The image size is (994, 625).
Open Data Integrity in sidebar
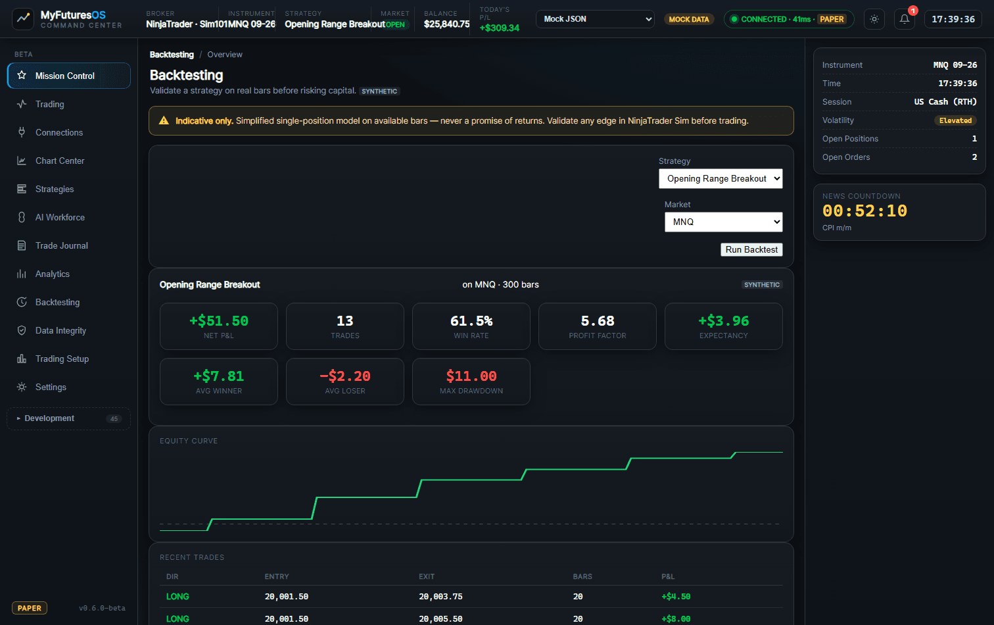[68, 330]
